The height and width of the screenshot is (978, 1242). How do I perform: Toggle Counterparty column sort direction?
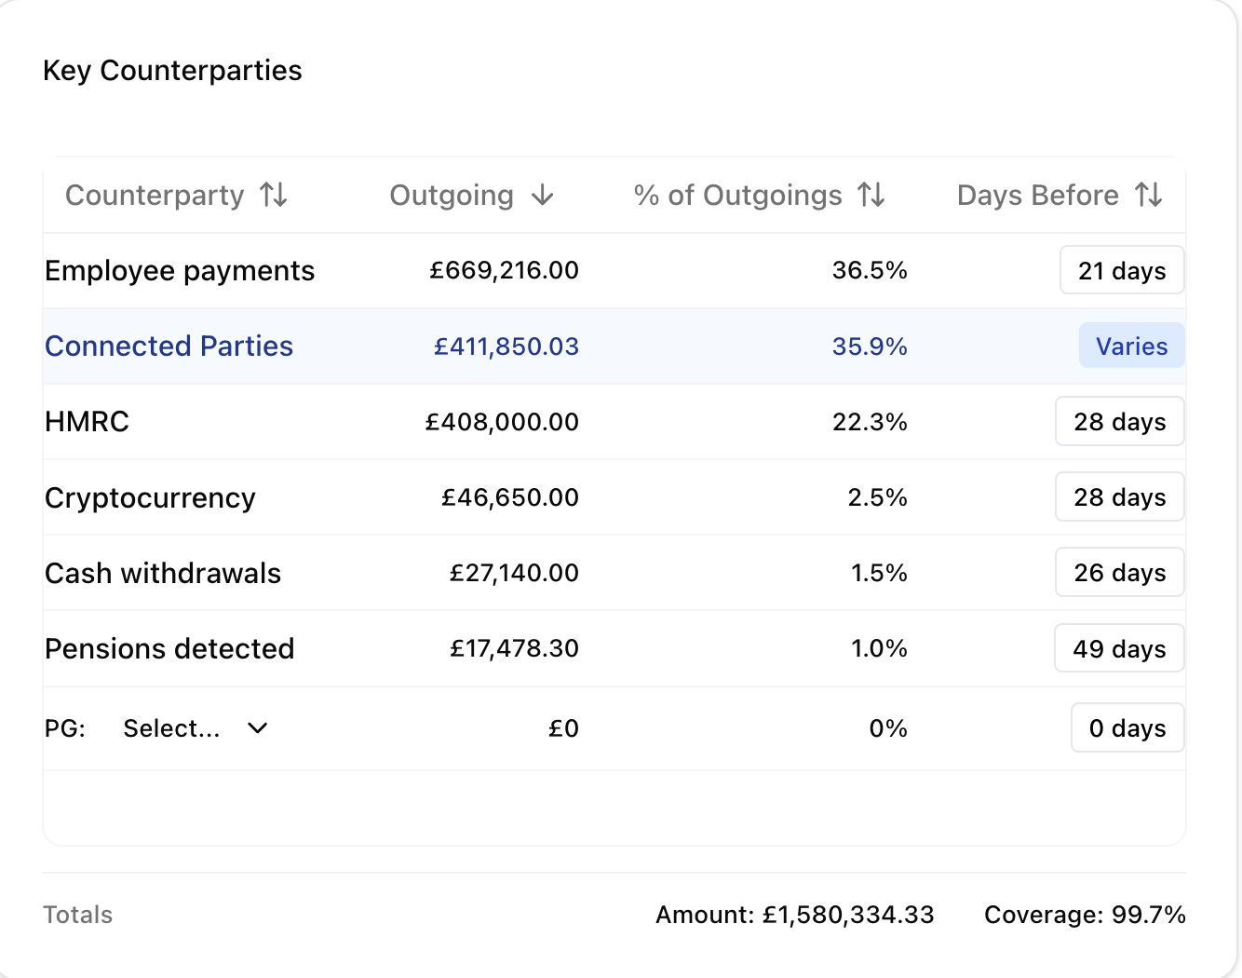(274, 195)
